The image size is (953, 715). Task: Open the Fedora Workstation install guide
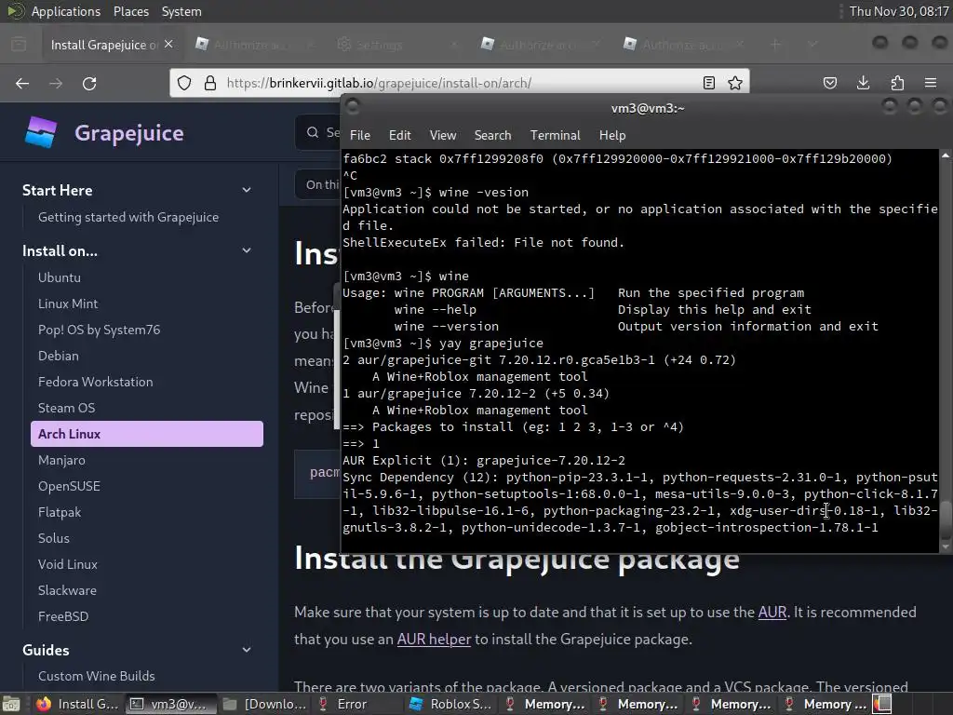pyautogui.click(x=96, y=382)
